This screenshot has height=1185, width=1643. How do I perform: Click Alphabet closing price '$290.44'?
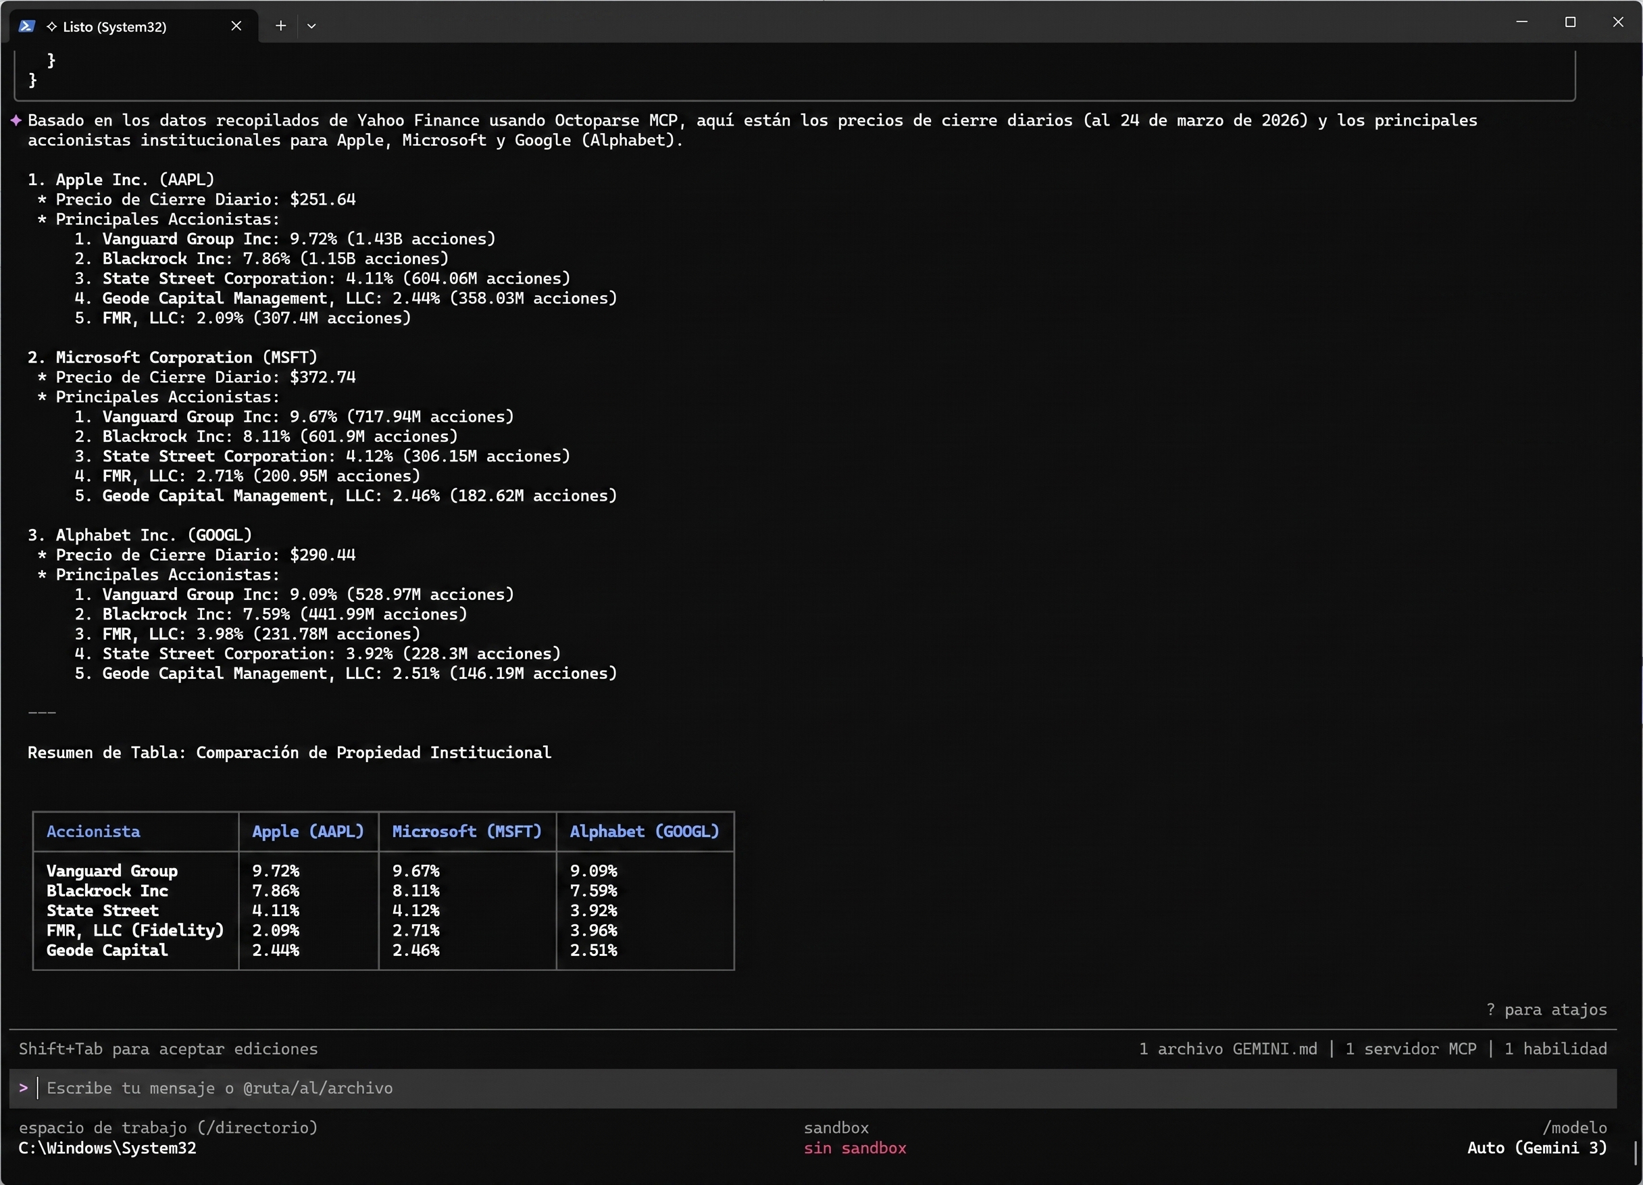coord(322,555)
